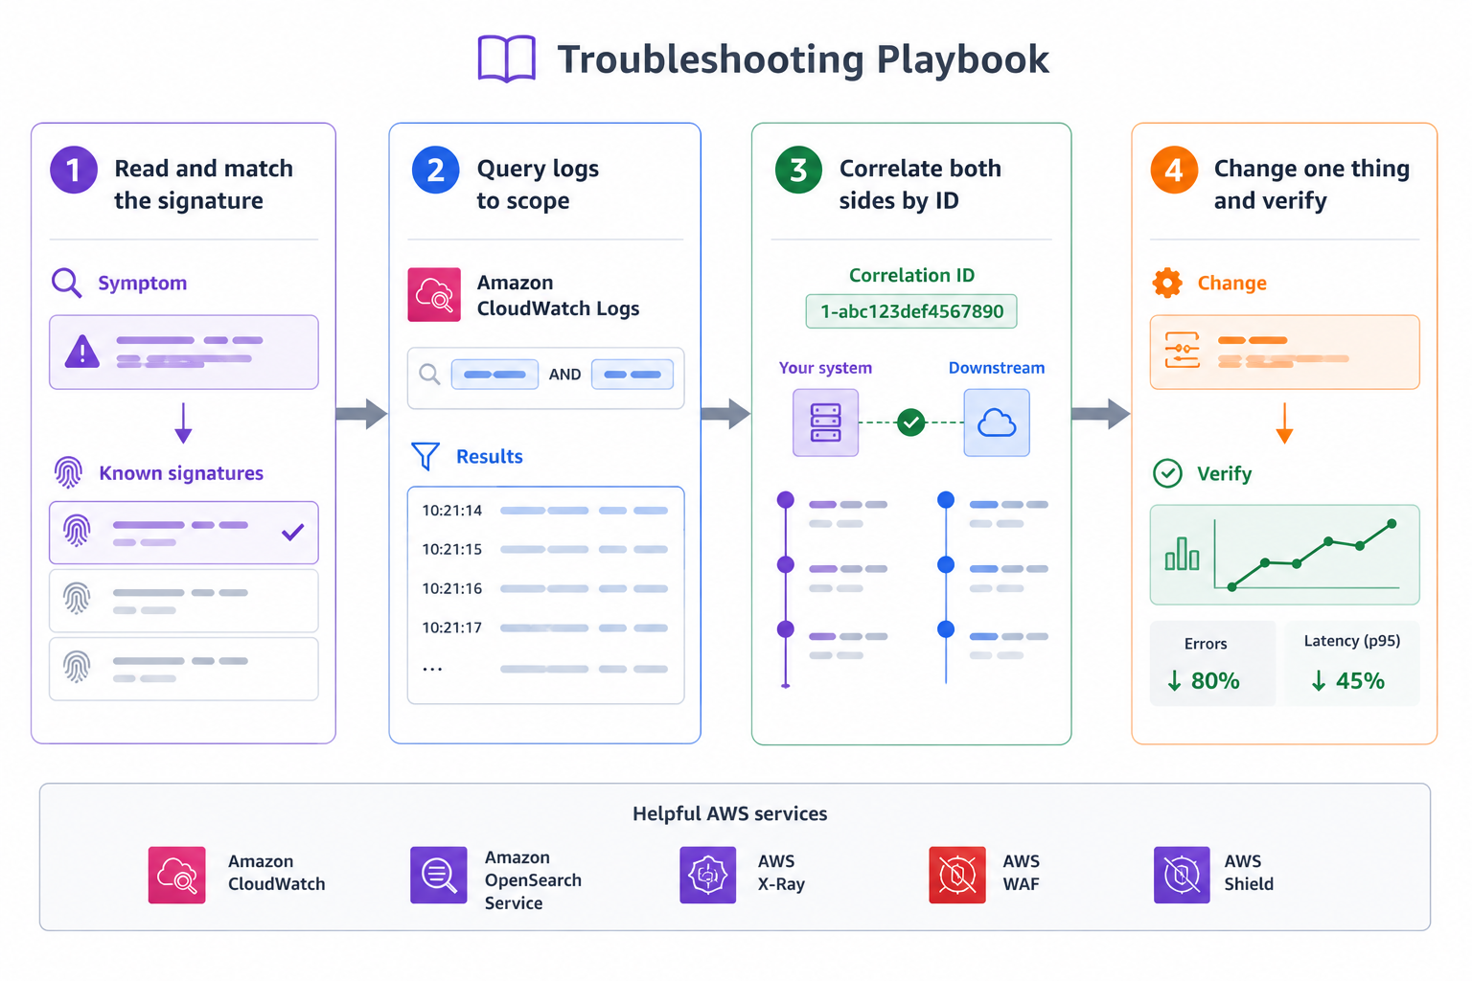This screenshot has height=981, width=1472.
Task: Click the Results heading text
Action: [x=490, y=457]
